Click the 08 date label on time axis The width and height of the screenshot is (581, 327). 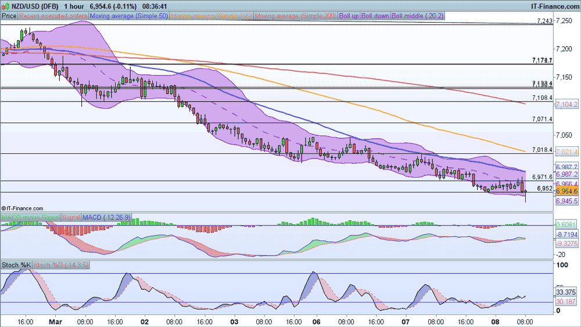(495, 322)
